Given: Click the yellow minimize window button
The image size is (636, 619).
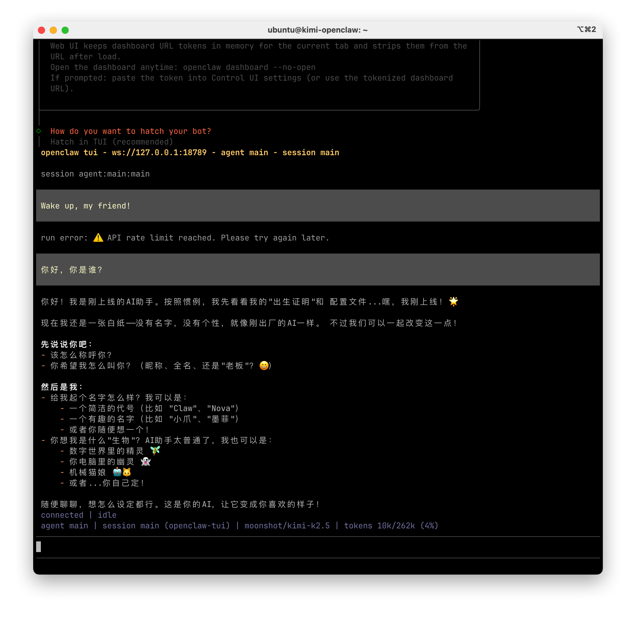Looking at the screenshot, I should pos(53,30).
